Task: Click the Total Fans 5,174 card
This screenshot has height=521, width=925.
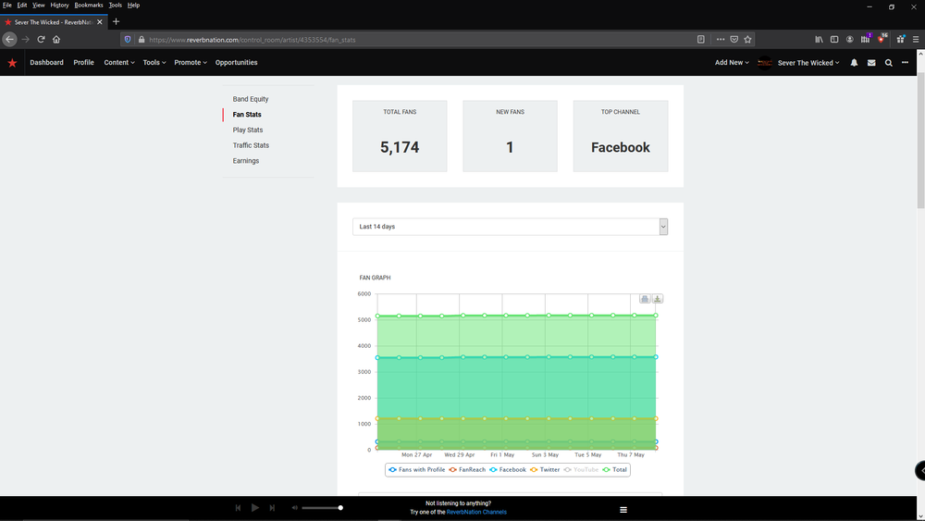Action: pyautogui.click(x=400, y=136)
